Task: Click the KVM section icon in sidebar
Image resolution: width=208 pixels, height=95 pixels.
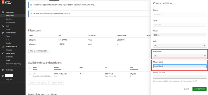Action: click(3, 26)
